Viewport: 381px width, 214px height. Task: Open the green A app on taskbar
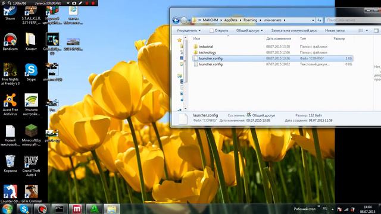pos(94,209)
